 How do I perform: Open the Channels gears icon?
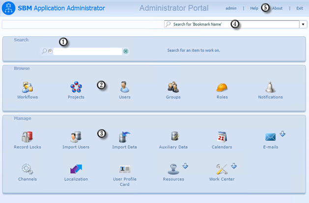[x=28, y=169]
